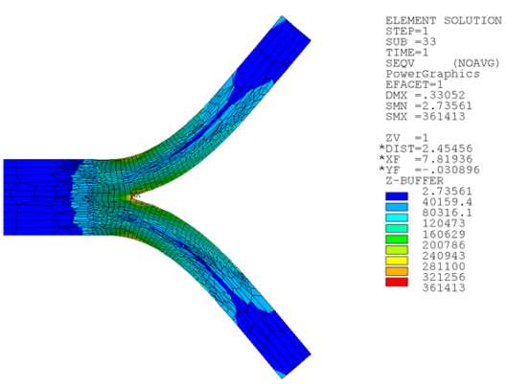Click the 'ZV =1' text
The height and width of the screenshot is (389, 507).
406,138
